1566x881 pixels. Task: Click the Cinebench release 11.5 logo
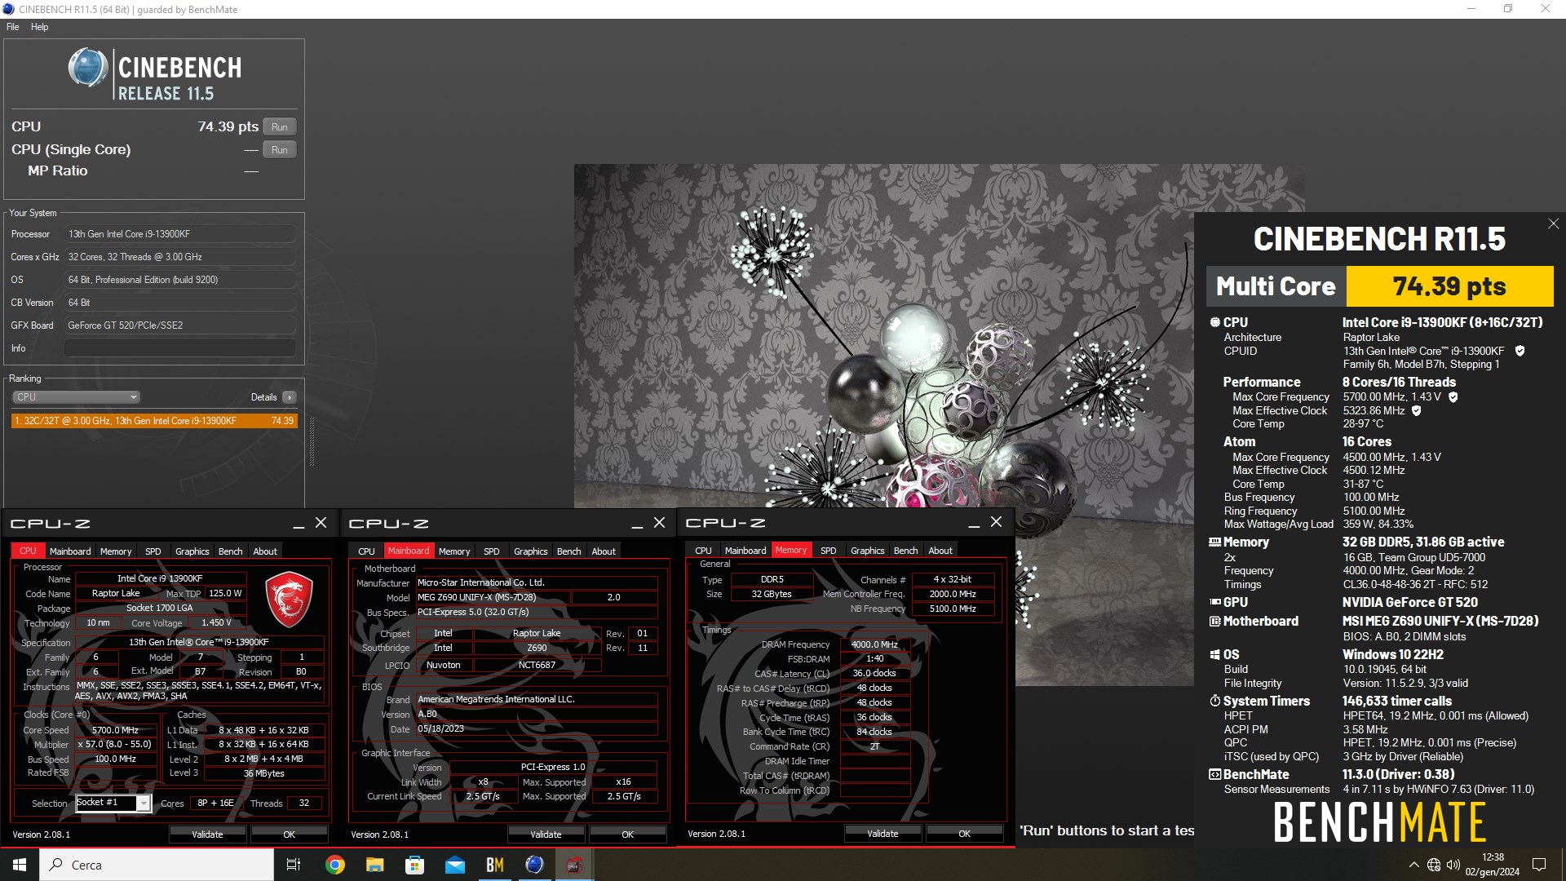click(155, 75)
